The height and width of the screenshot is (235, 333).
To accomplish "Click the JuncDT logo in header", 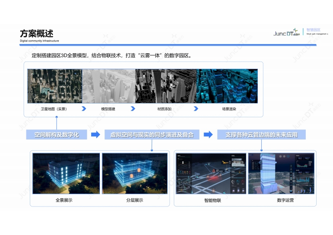I will click(286, 32).
